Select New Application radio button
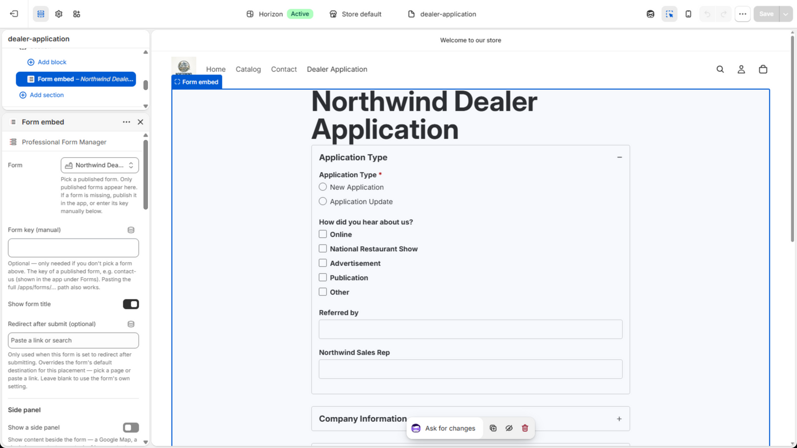797x448 pixels. coord(323,187)
